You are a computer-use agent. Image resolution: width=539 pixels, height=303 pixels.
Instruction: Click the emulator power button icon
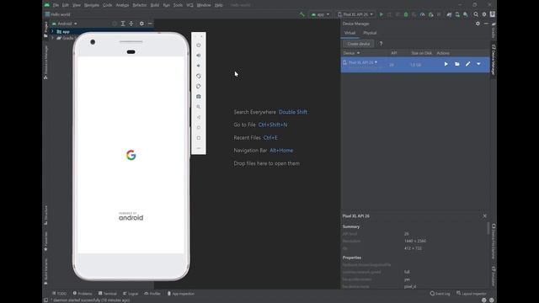199,45
